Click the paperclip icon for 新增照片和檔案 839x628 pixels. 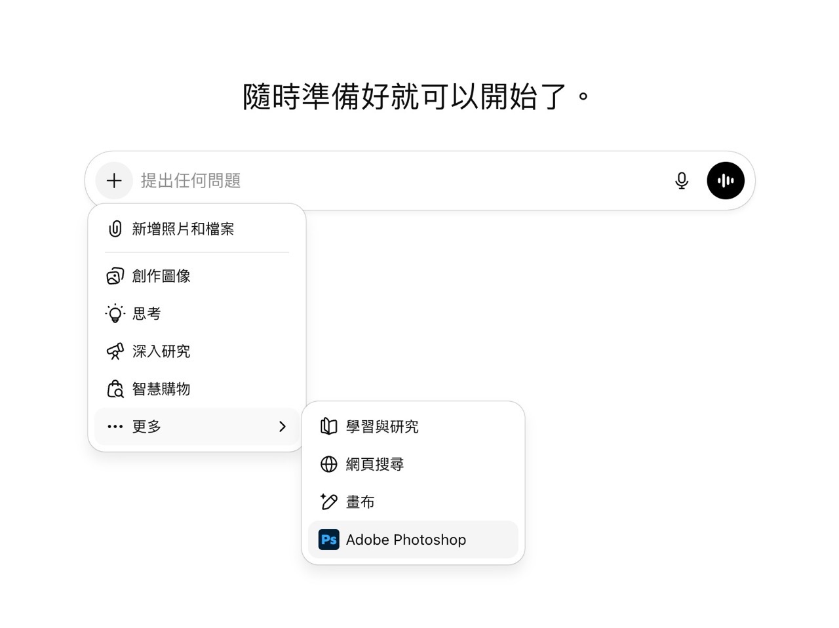[115, 229]
